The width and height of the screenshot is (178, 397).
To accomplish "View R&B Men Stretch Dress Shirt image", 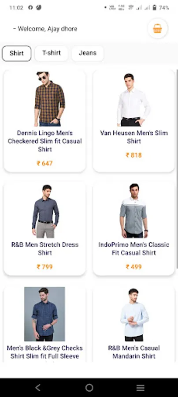I will [45, 211].
